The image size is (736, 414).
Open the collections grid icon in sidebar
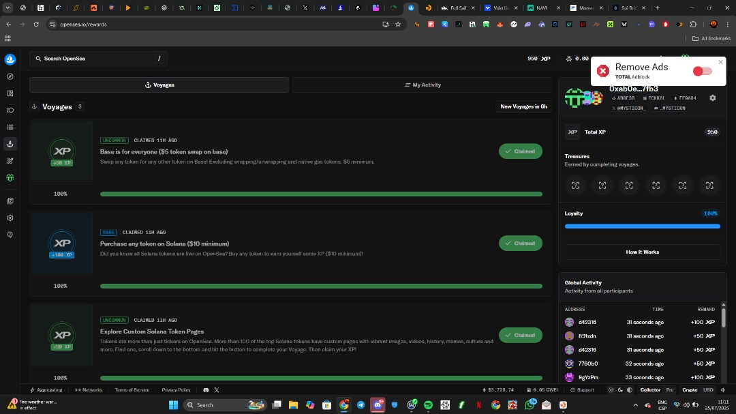10,93
